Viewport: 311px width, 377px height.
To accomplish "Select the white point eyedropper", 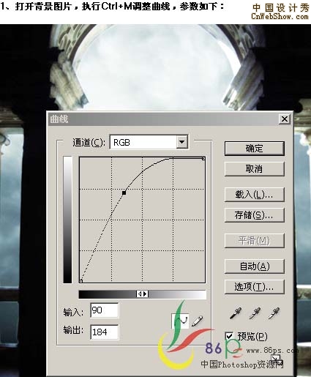I will (x=274, y=313).
